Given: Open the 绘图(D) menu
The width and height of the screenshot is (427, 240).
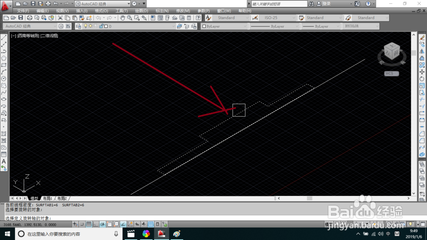Looking at the screenshot, I should coord(142,11).
